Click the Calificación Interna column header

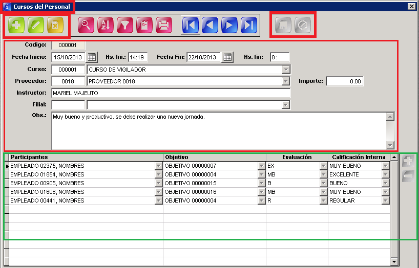[x=359, y=157]
